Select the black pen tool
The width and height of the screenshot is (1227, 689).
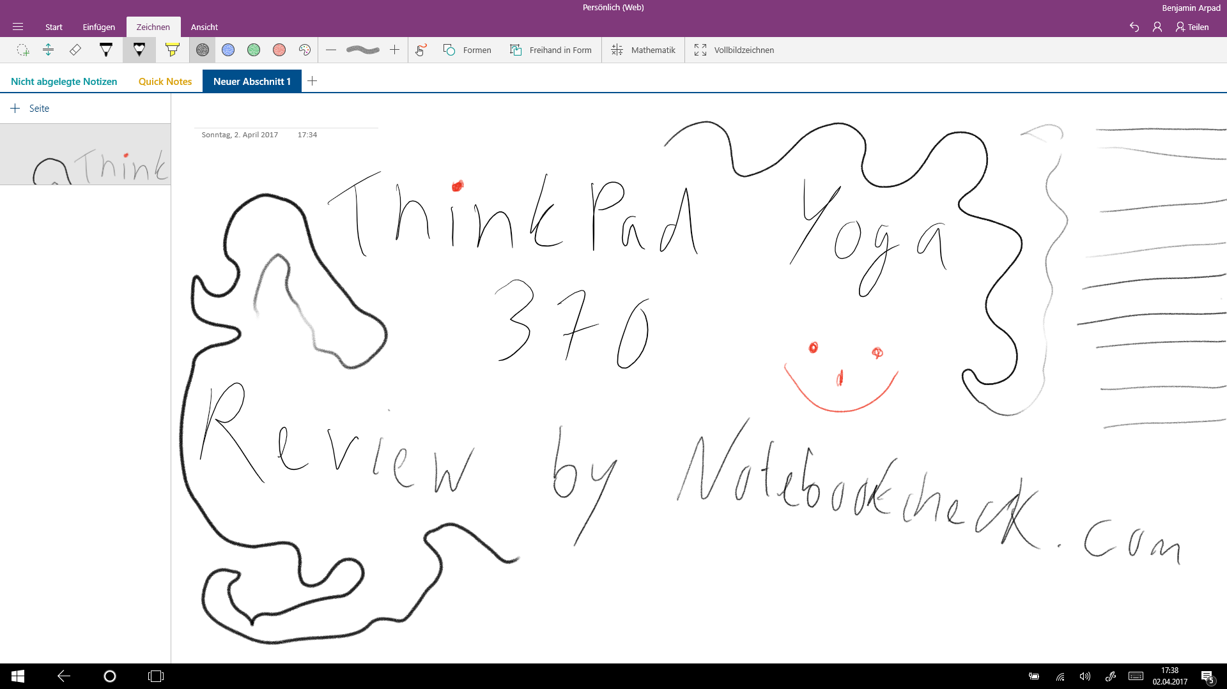pyautogui.click(x=106, y=50)
